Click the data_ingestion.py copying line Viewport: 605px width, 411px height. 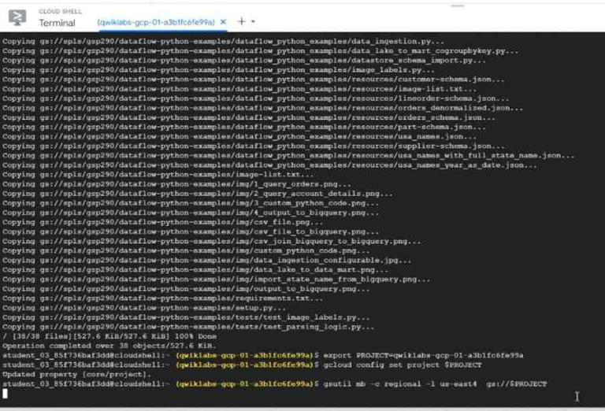pos(223,41)
